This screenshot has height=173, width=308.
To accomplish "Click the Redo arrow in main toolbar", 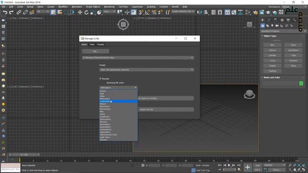I will (12, 12).
